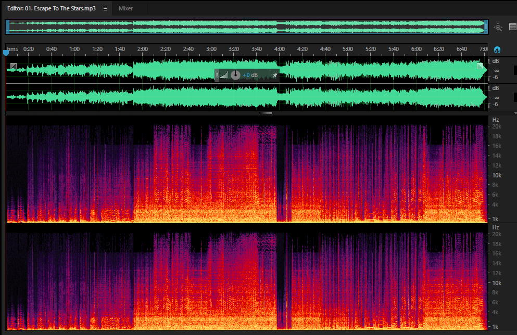Select the Fade Out handle on the waveform
Viewport: 517px width, 335px height.
pos(480,66)
